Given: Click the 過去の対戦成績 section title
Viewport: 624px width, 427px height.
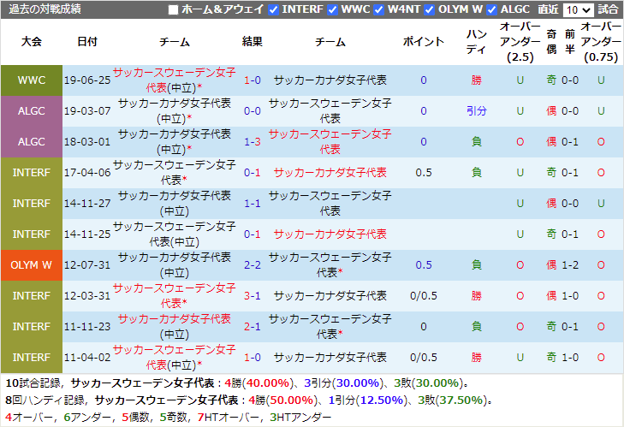Looking at the screenshot, I should [x=45, y=9].
